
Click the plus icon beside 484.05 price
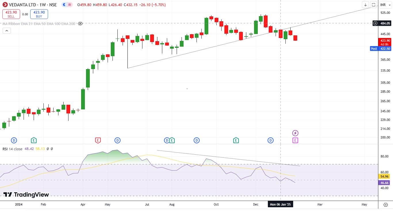(375, 23)
